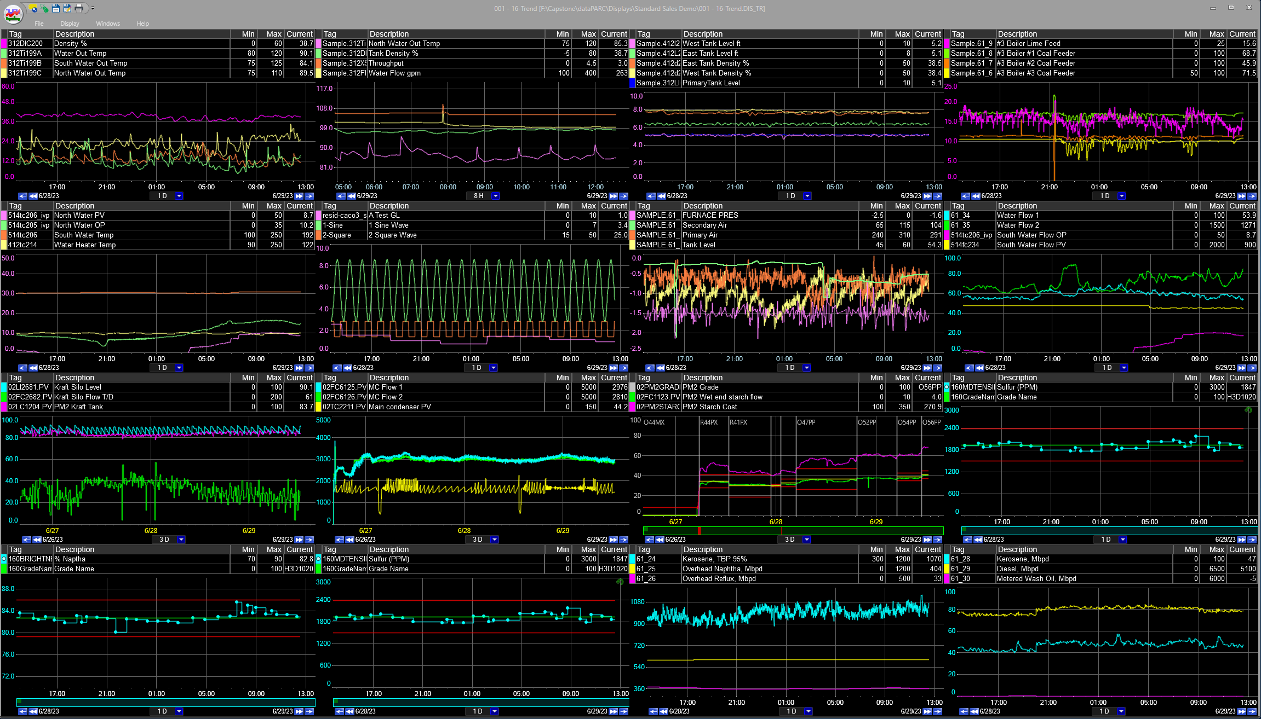Open 1 D timespan dropdown on Density % trend

tap(179, 196)
